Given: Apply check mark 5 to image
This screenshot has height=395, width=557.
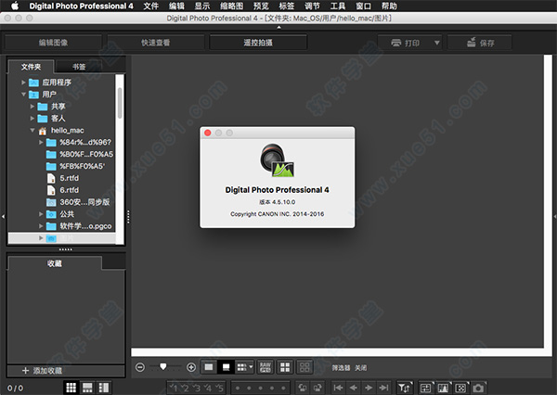Looking at the screenshot, I should click(219, 388).
